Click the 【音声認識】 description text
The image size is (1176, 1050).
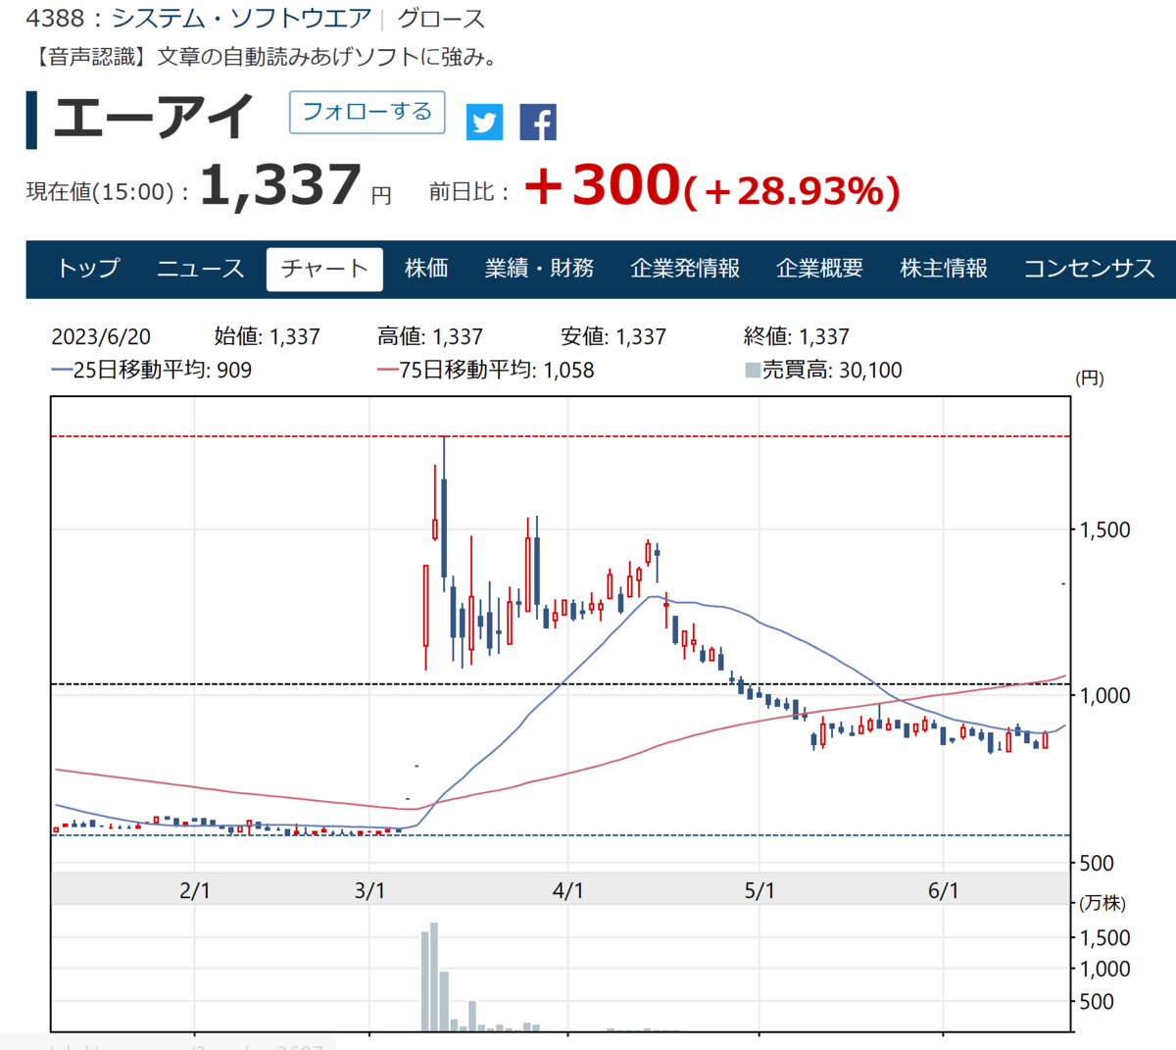267,57
